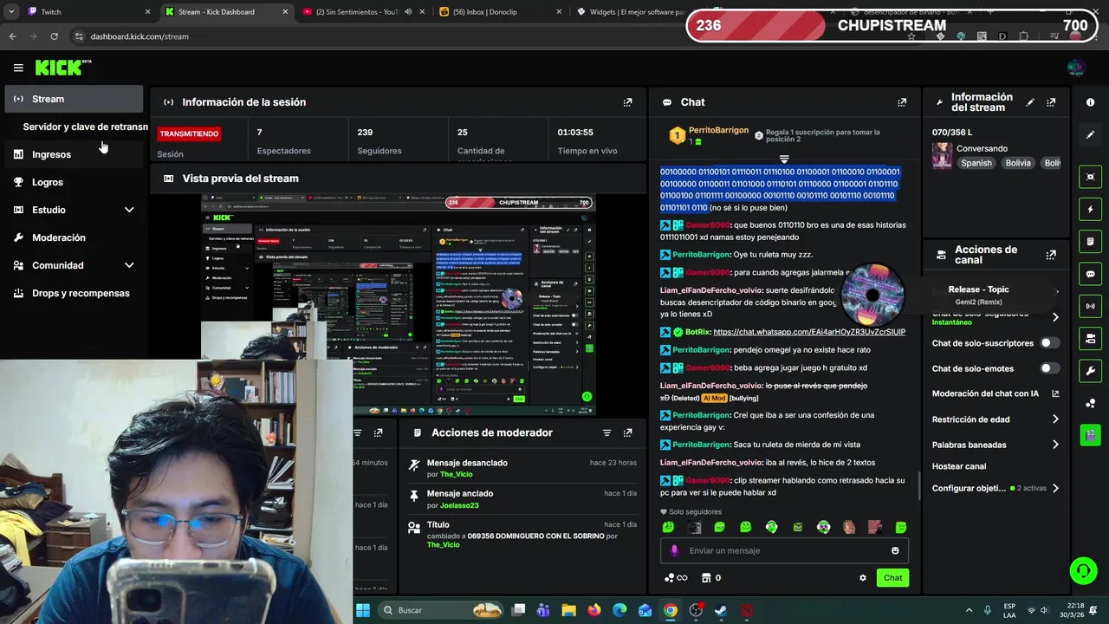Toggle Chat de solo-emotes switch
This screenshot has height=624, width=1109.
(x=1049, y=368)
